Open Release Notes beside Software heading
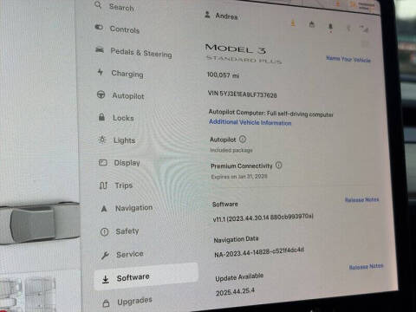416x312 pixels. [x=361, y=199]
